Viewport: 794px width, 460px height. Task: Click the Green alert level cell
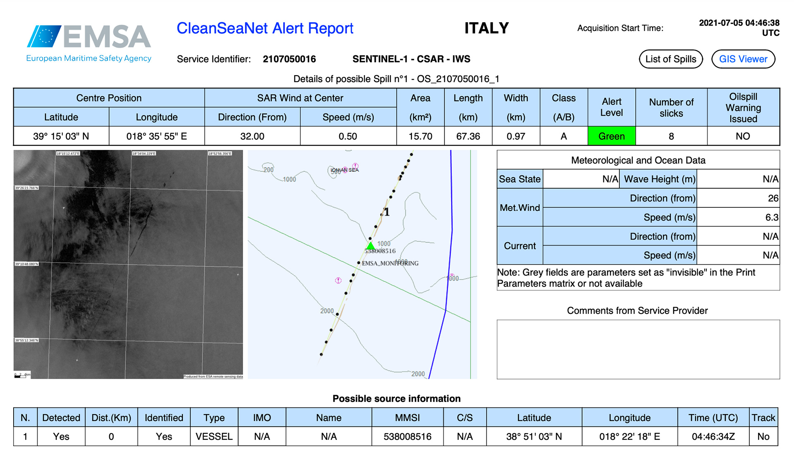coord(611,136)
